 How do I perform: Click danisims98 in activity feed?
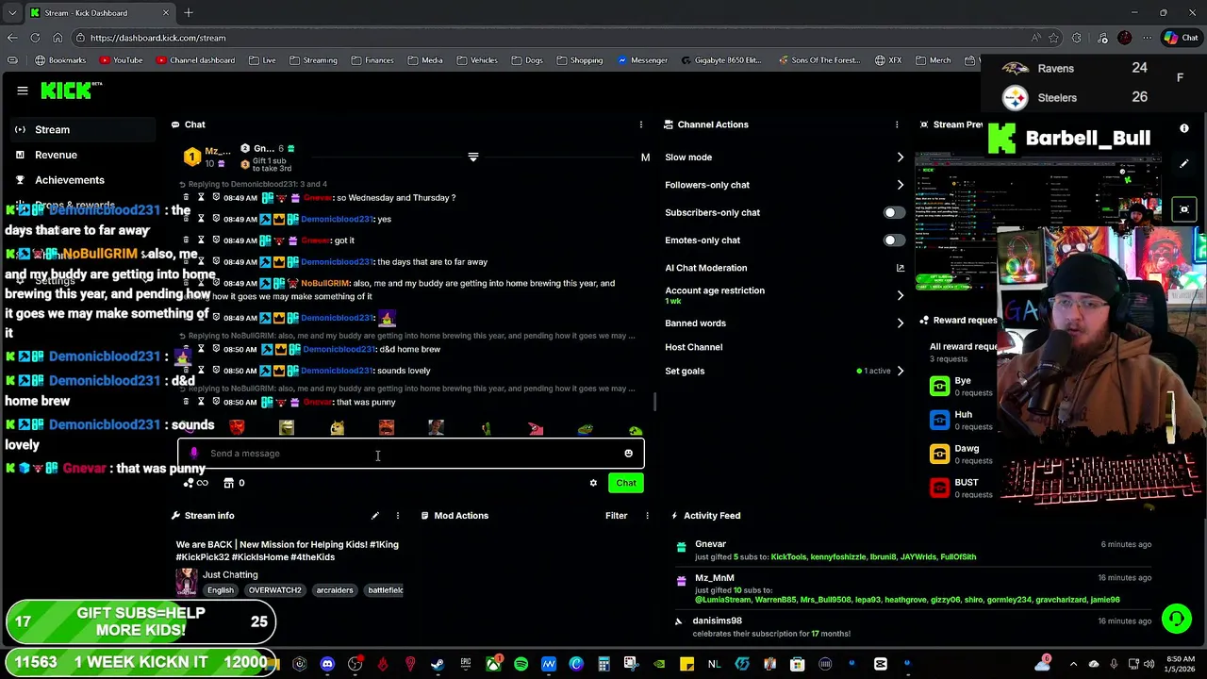(718, 621)
